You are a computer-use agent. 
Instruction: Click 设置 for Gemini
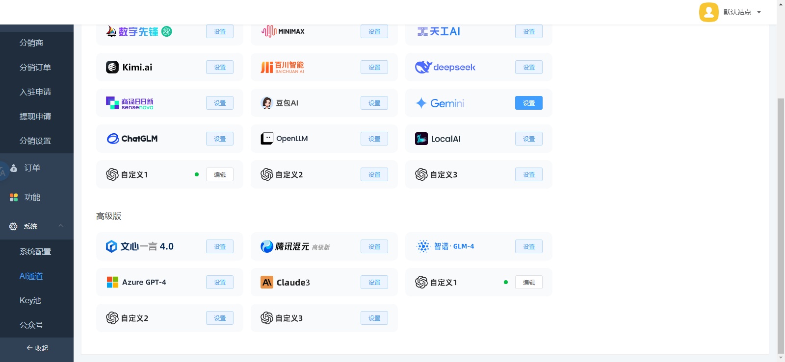pyautogui.click(x=529, y=103)
